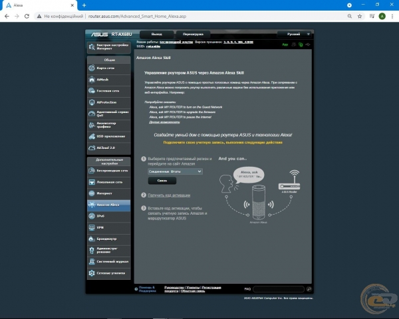
Task: Click the firmware version link
Action: click(x=238, y=42)
